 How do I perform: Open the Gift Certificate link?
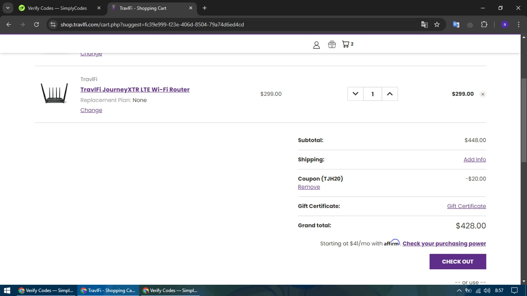pos(467,206)
